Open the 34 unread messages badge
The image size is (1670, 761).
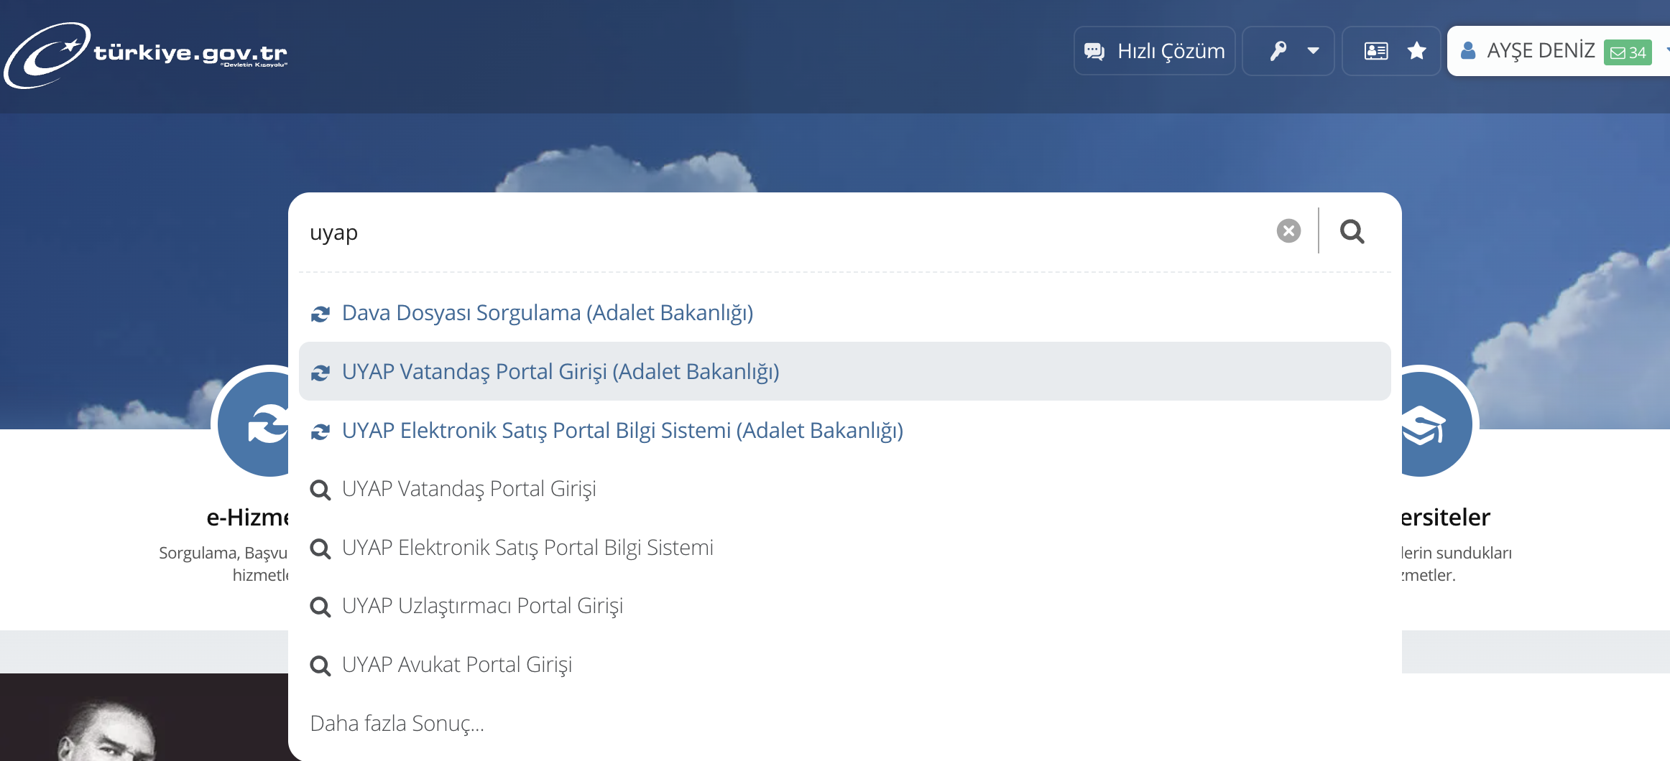1628,52
